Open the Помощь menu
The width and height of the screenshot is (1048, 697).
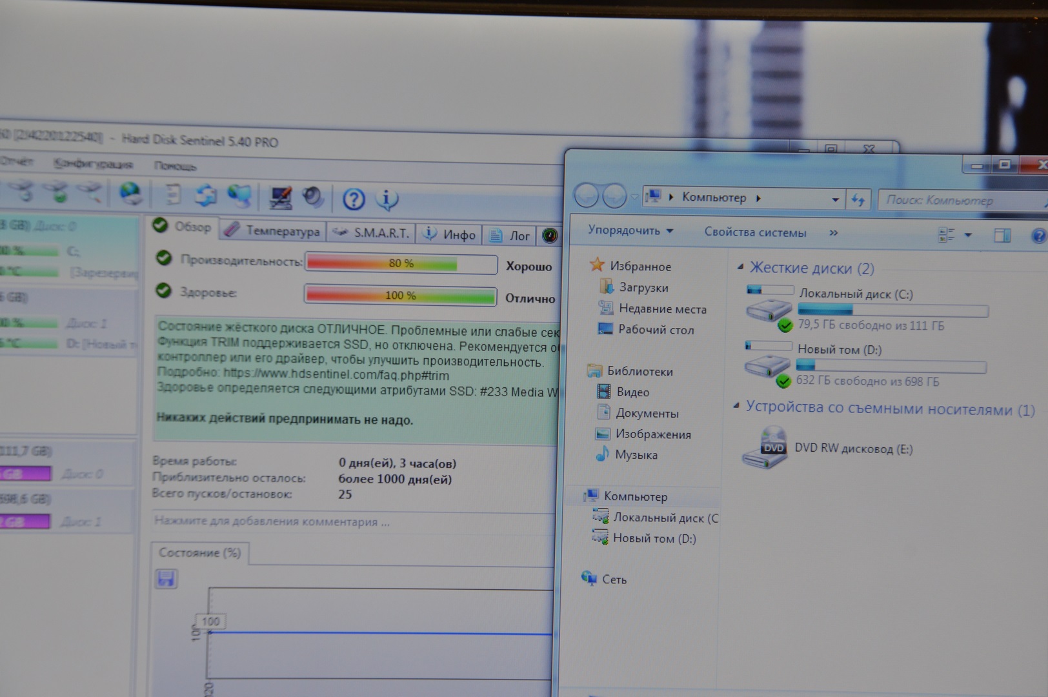click(175, 166)
